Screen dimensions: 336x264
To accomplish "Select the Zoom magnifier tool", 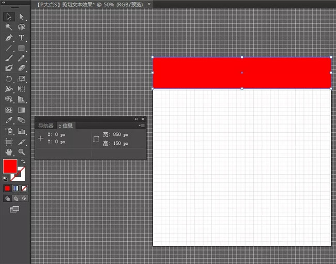I will [x=22, y=152].
